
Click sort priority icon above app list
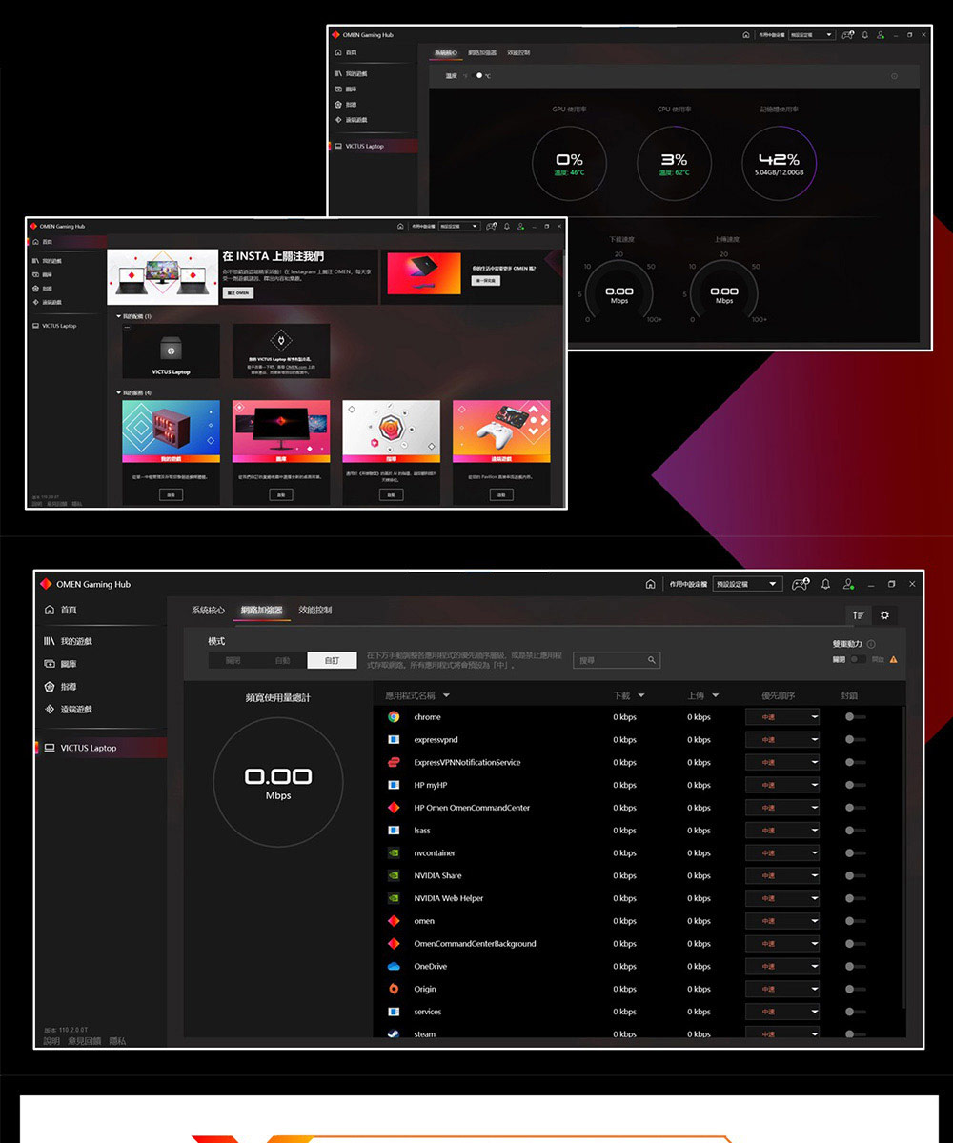click(859, 615)
